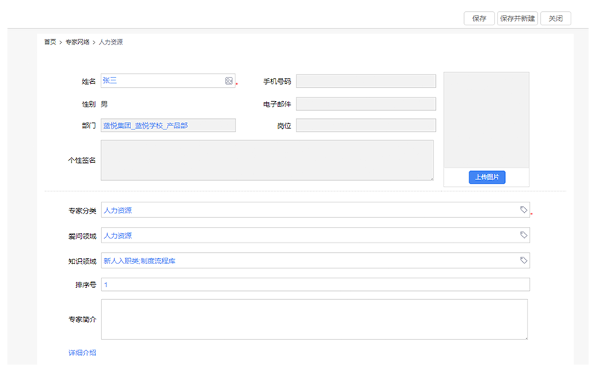Open the 首页 breadcrumb link

(x=50, y=42)
